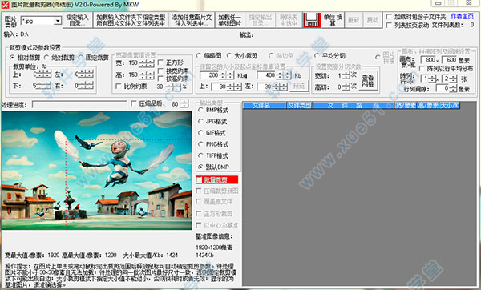Click the 文件类型 column header

(x=299, y=106)
